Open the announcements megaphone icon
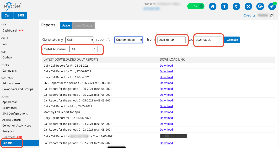The height and width of the screenshot is (148, 279). (272, 6)
